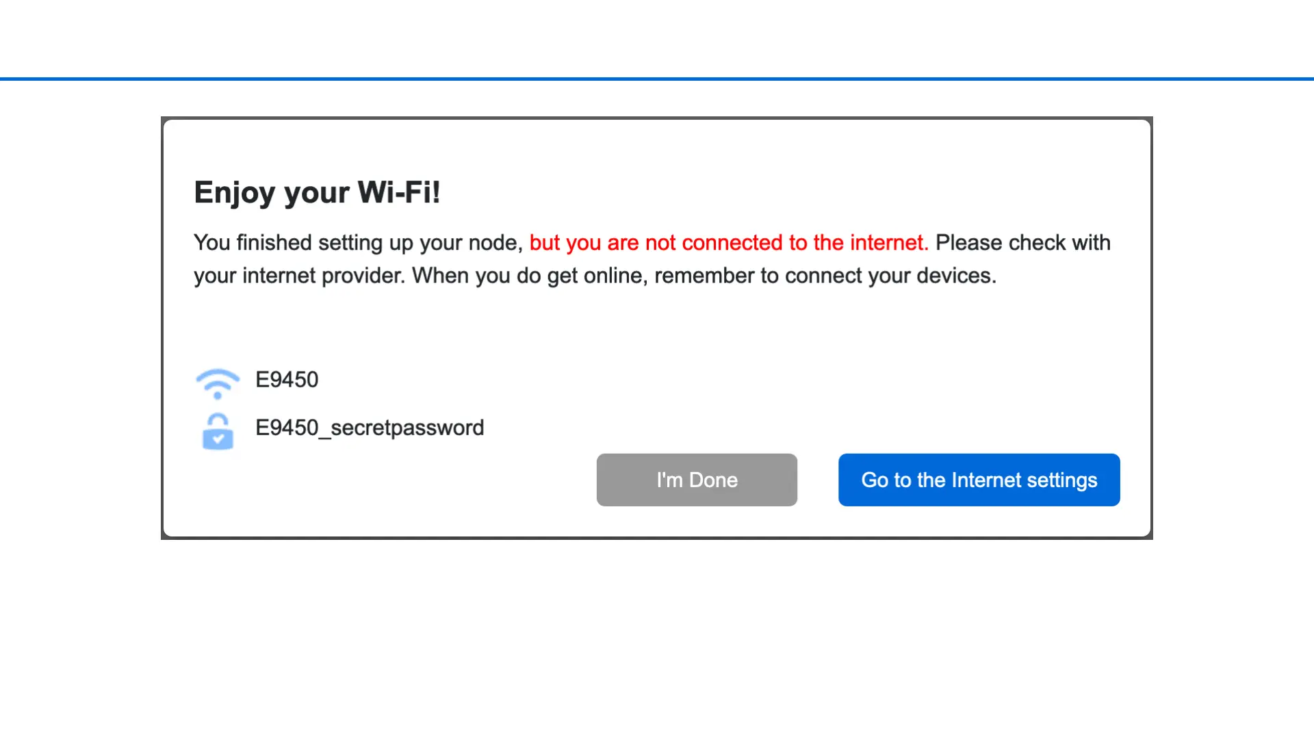Image resolution: width=1314 pixels, height=739 pixels.
Task: Click "When you do get online" text
Action: pos(530,276)
